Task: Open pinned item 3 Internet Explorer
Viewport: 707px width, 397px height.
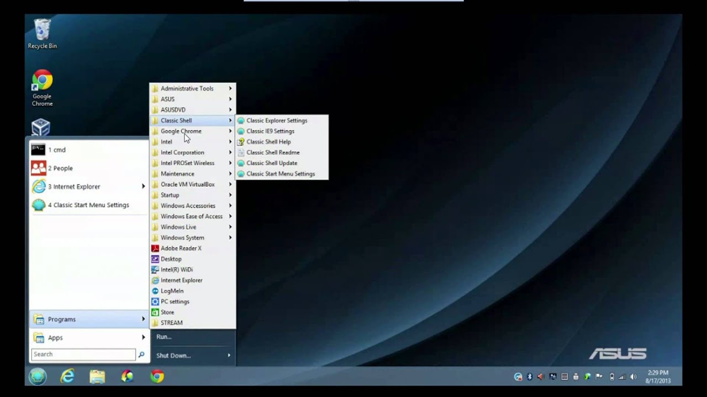Action: point(89,186)
